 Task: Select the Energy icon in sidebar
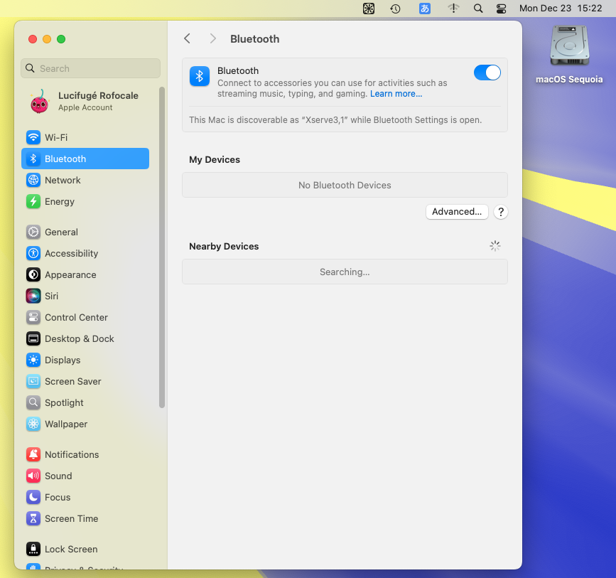coord(33,201)
